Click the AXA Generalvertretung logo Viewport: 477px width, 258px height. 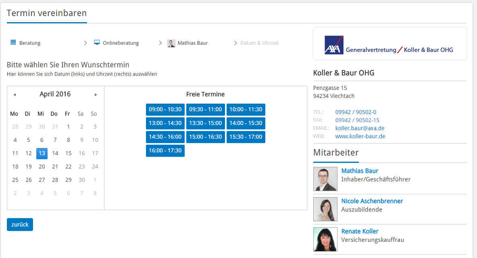(389, 44)
